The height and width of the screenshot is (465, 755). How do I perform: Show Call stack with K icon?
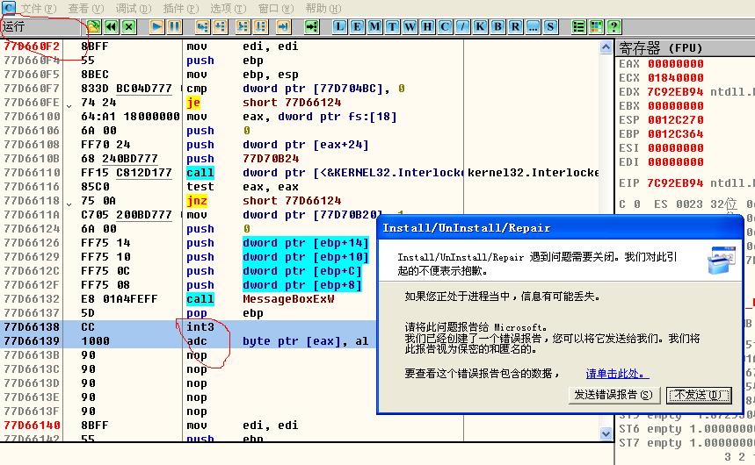[480, 26]
